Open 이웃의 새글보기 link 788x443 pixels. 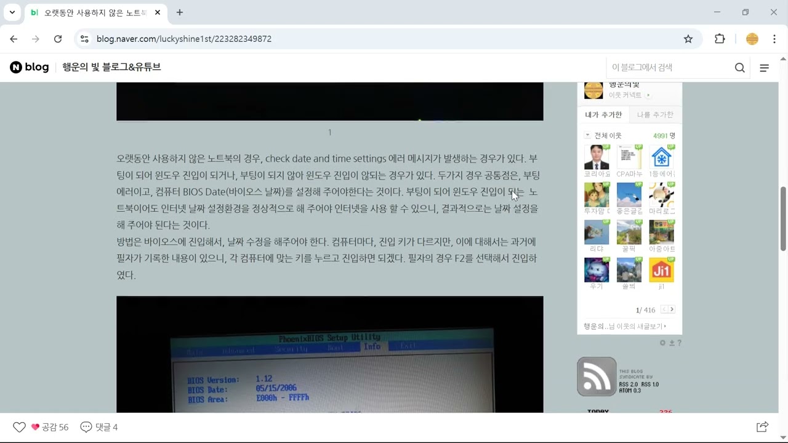pyautogui.click(x=625, y=326)
